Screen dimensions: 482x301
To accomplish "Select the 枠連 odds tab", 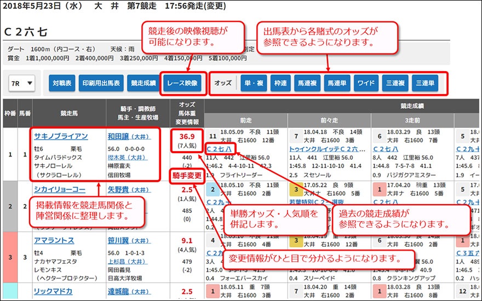I will [x=280, y=83].
